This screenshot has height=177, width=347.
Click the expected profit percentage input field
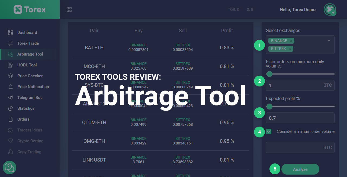click(x=300, y=118)
